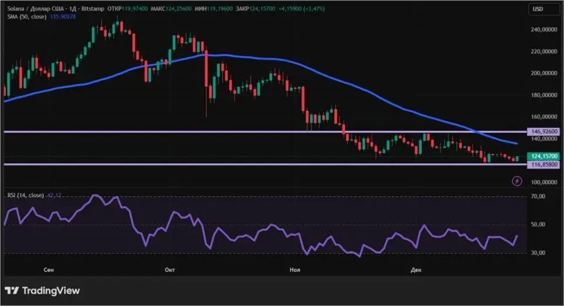Open the USD currency selector

538,9
